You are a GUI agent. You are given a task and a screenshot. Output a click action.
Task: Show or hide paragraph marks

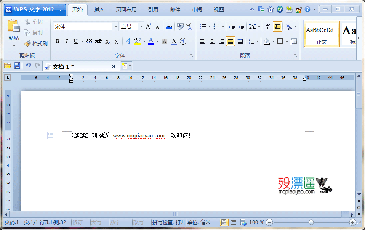coord(268,26)
